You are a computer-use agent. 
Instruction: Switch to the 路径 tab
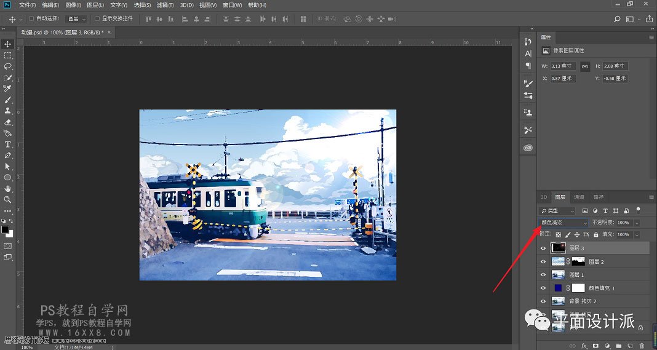click(599, 197)
